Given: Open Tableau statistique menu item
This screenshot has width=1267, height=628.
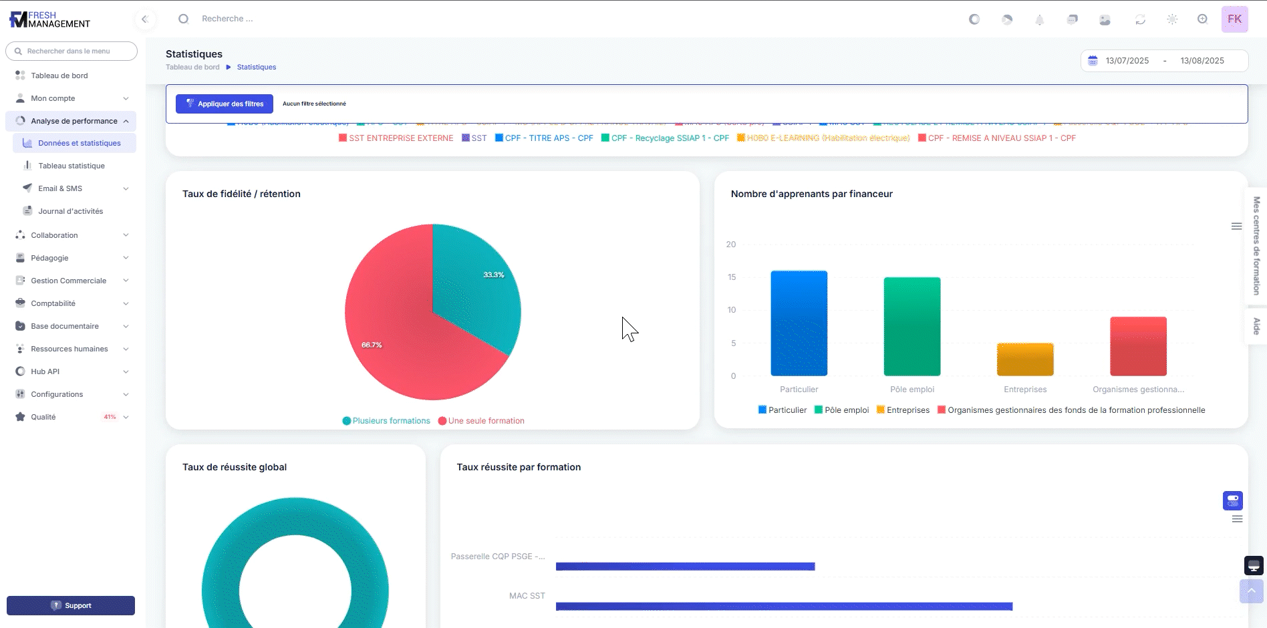Looking at the screenshot, I should point(72,166).
